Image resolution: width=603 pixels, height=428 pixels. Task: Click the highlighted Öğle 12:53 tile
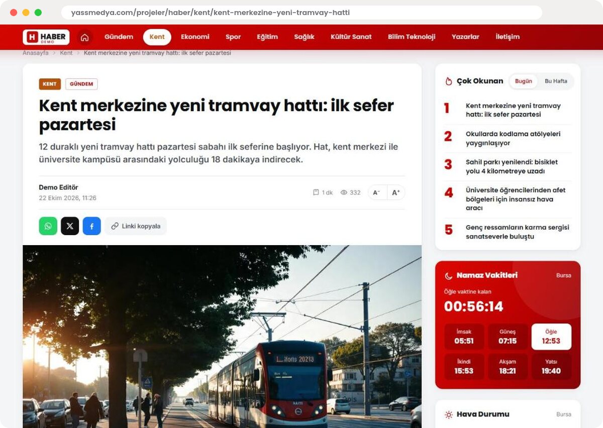click(551, 337)
